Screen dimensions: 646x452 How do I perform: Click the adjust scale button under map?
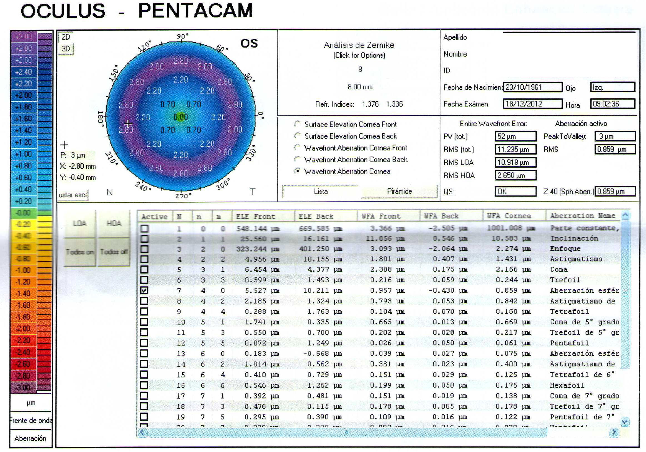coord(73,195)
